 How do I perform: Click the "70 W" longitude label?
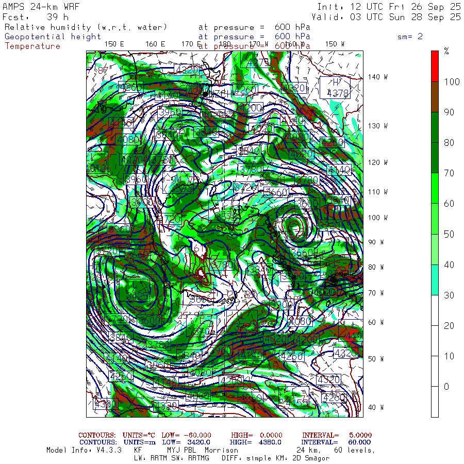coord(376,293)
